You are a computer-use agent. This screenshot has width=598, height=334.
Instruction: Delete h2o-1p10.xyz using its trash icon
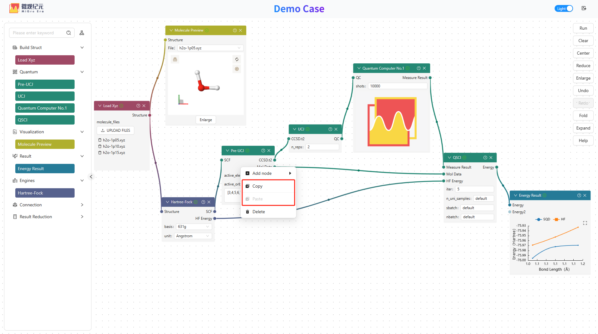point(100,146)
